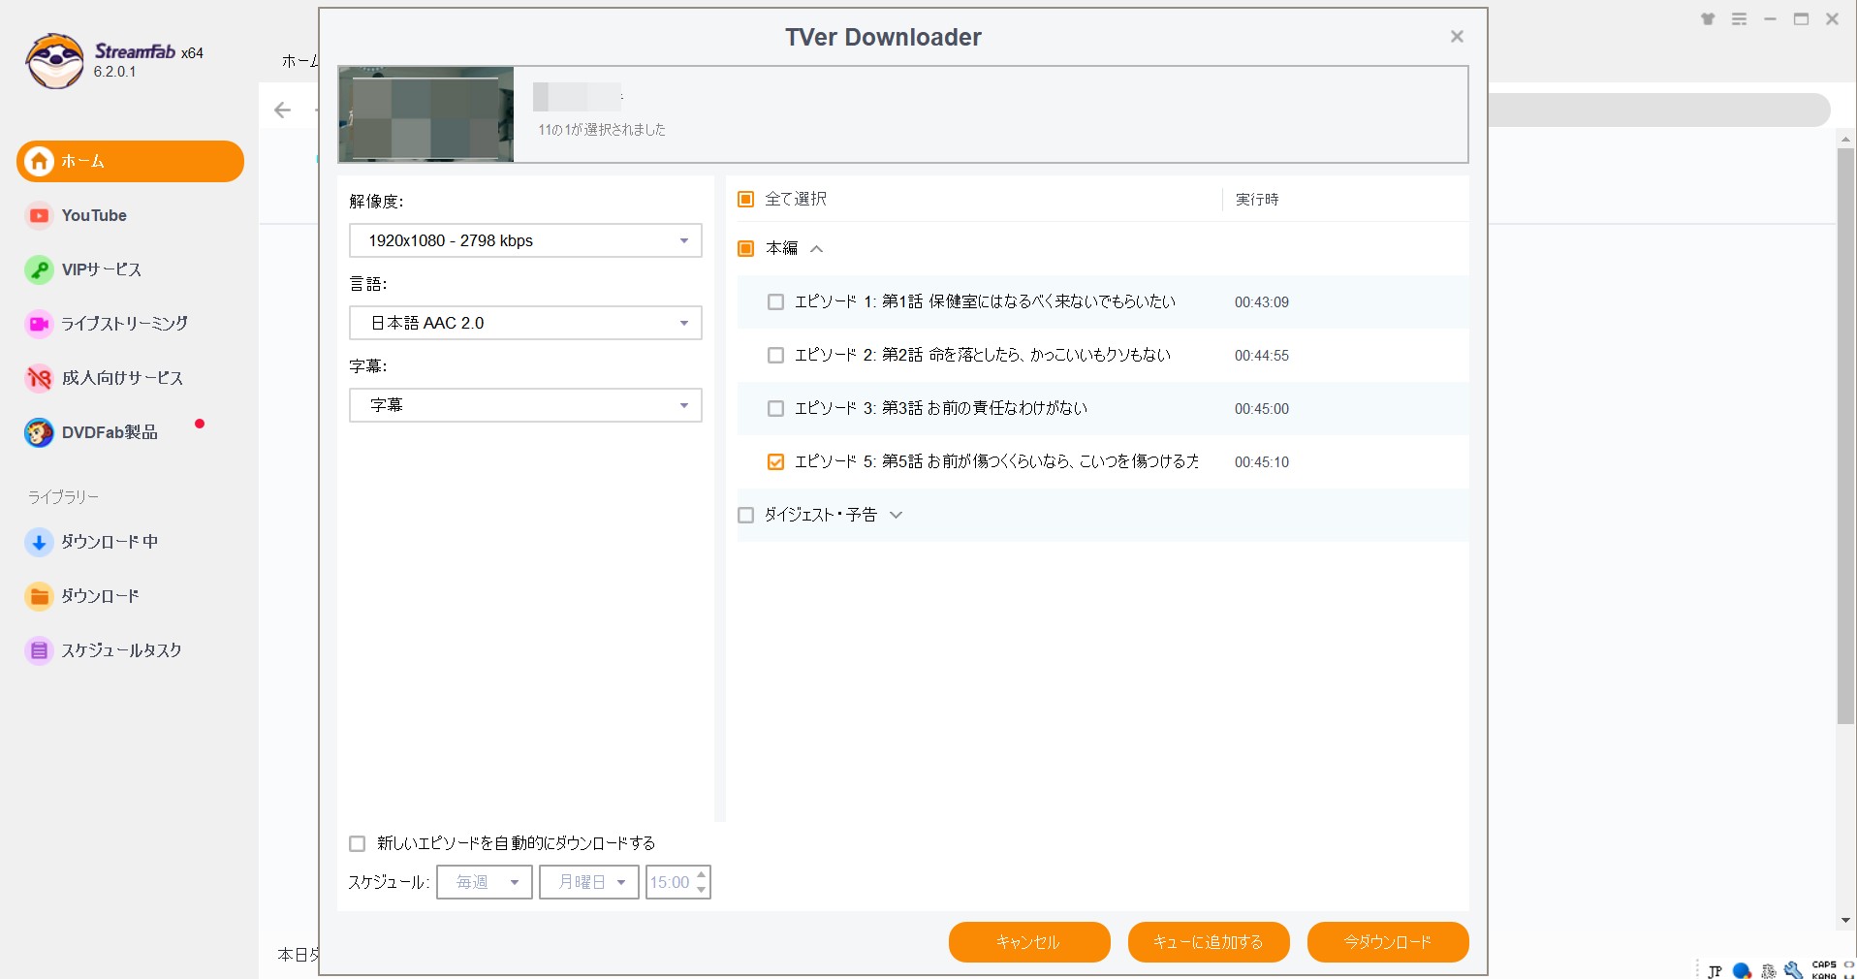
Task: Decrease the 15:00 schedule time
Action: [702, 890]
